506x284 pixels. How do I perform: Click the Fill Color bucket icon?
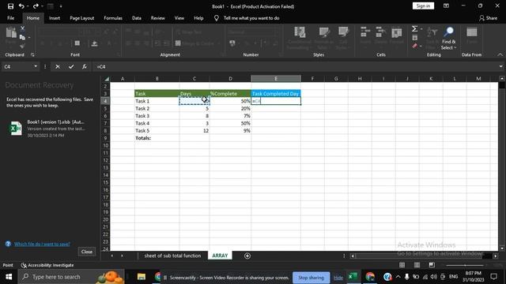(x=94, y=43)
